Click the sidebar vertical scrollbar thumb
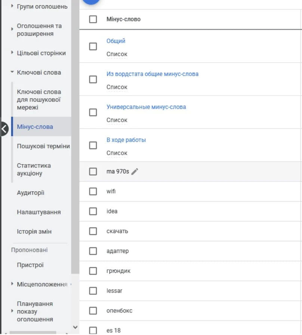Image resolution: width=302 pixels, height=335 pixels. tap(75, 137)
